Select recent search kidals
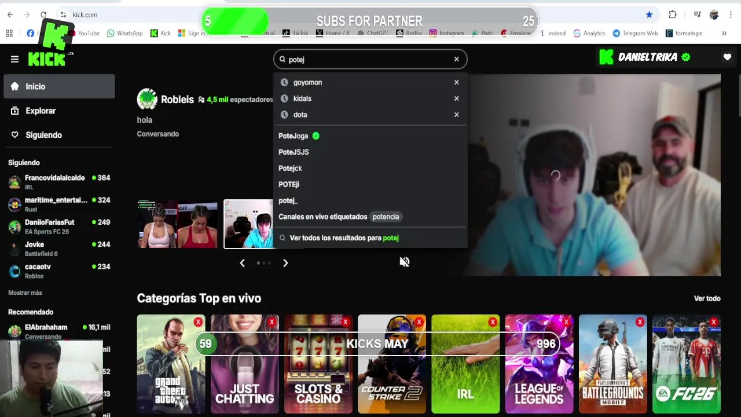 click(x=302, y=98)
